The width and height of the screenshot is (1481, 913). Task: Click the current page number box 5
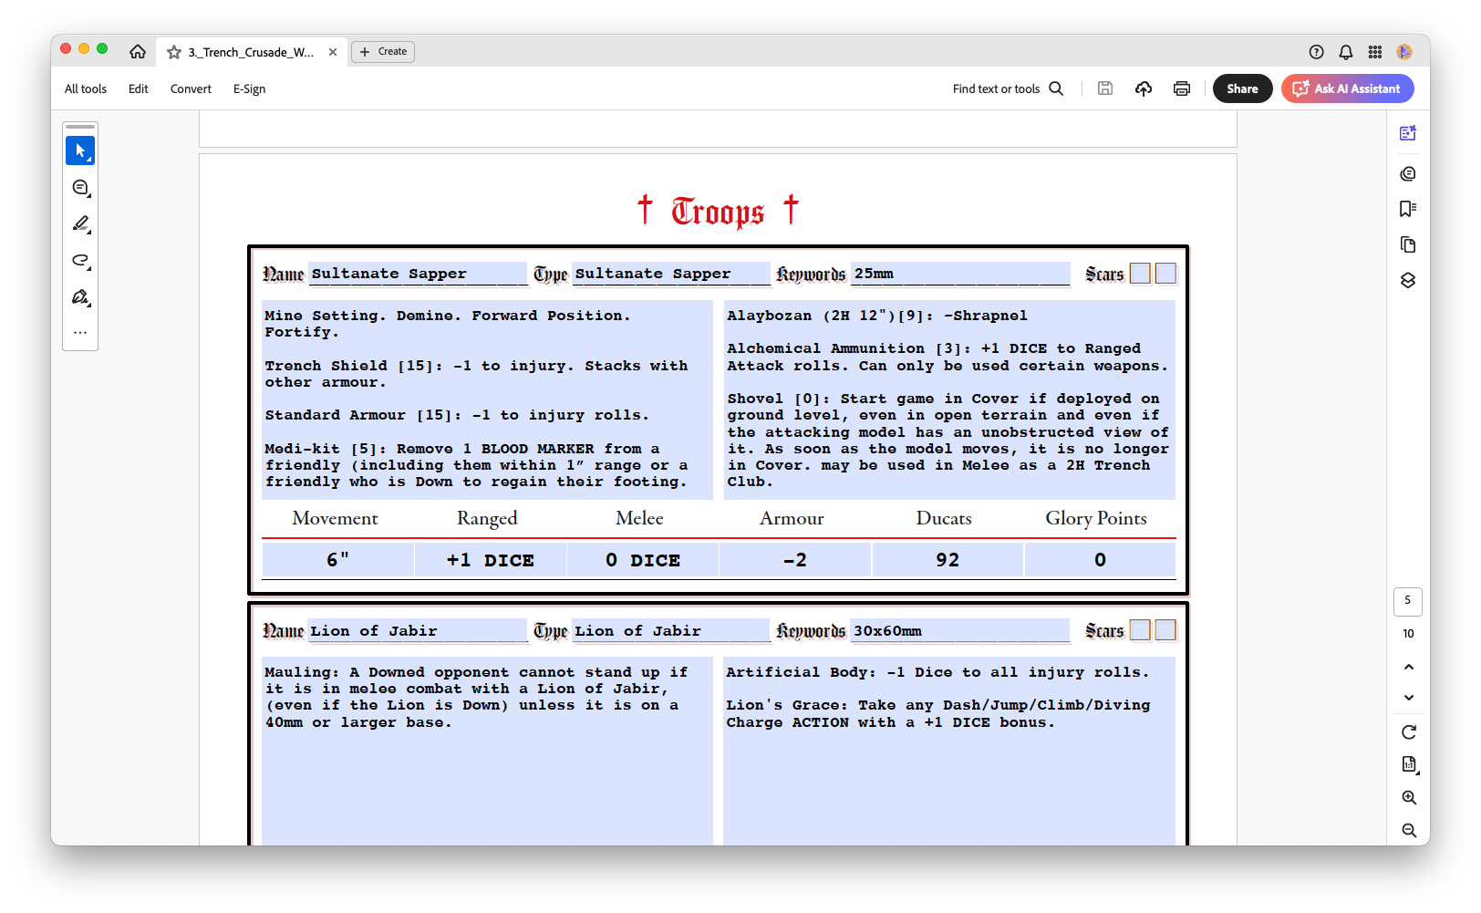click(x=1408, y=601)
